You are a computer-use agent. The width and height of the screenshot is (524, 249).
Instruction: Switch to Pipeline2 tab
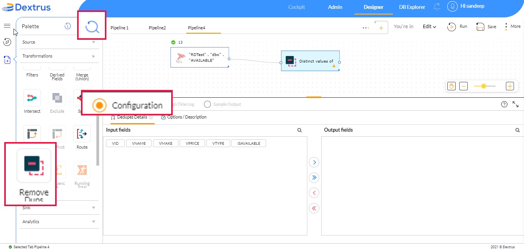point(157,28)
